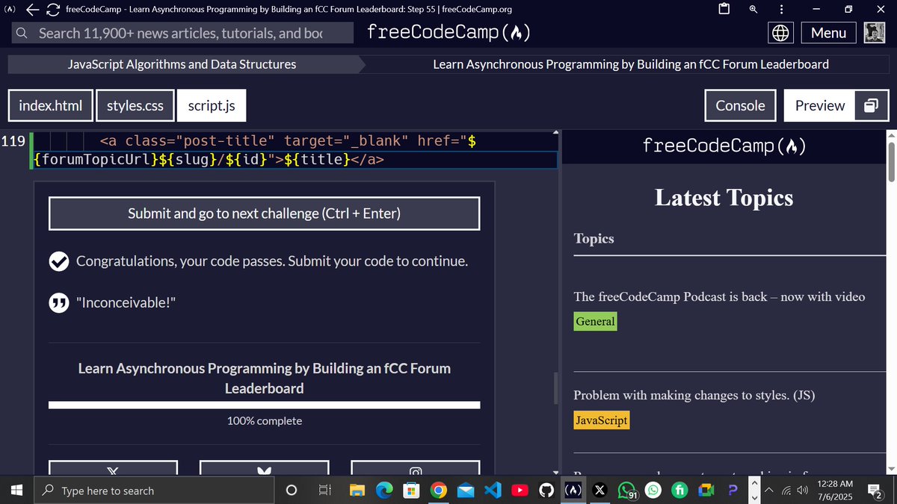Open the X (Twitter) share button
This screenshot has height=504, width=897.
tap(113, 469)
